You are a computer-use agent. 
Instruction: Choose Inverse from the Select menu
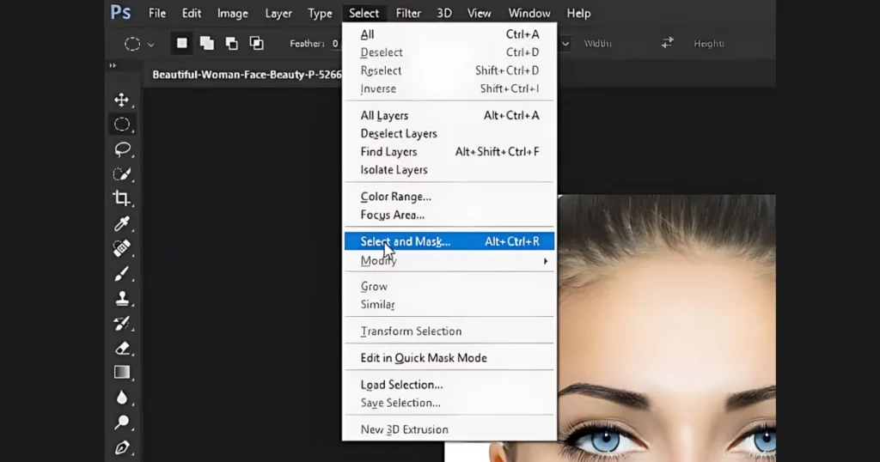point(449,88)
